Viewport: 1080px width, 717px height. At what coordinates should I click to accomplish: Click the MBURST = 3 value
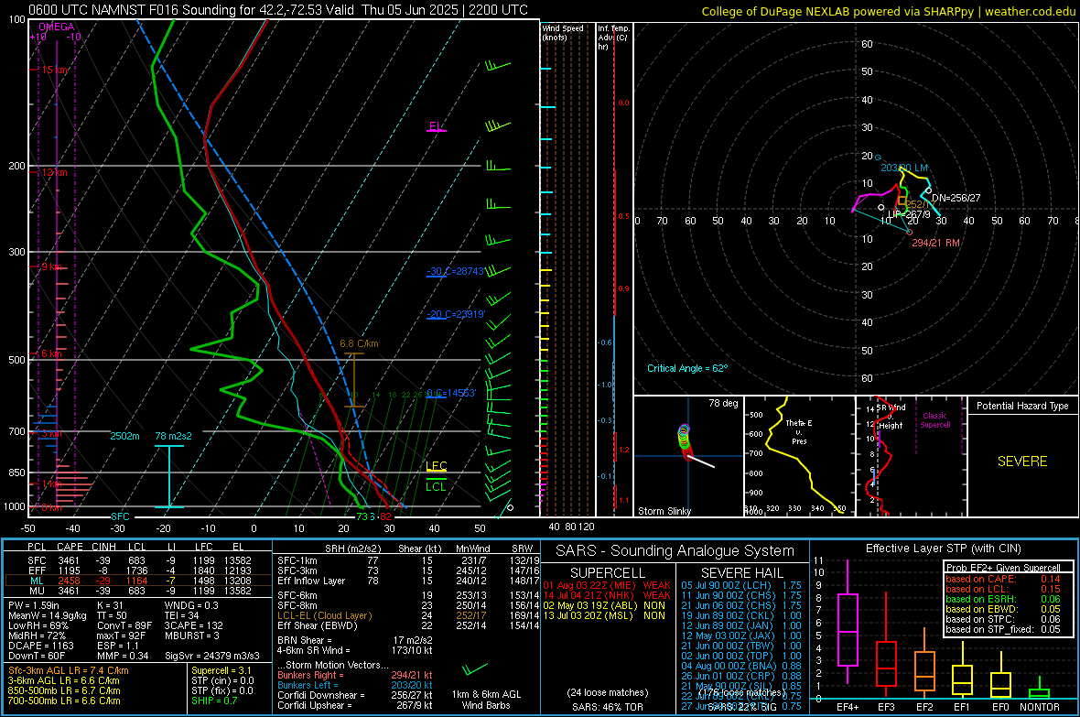coord(191,636)
